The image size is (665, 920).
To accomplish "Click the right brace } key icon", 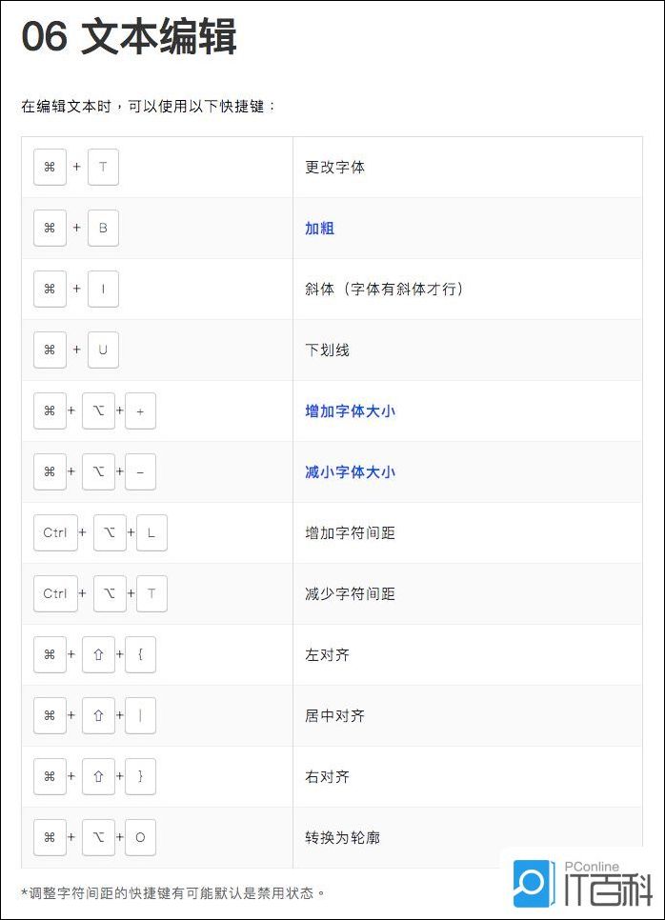I will pyautogui.click(x=140, y=777).
